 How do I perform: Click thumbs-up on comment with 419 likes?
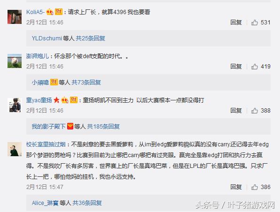255,67
